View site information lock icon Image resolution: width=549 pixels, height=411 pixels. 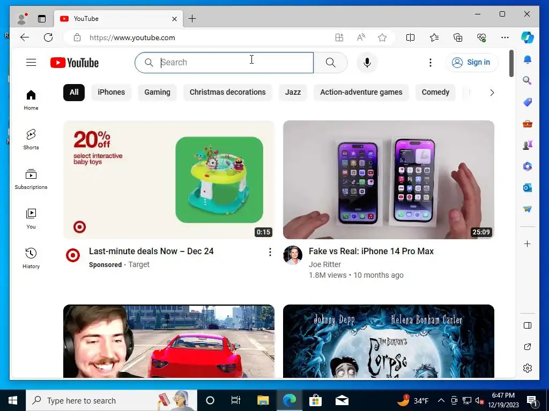point(77,37)
